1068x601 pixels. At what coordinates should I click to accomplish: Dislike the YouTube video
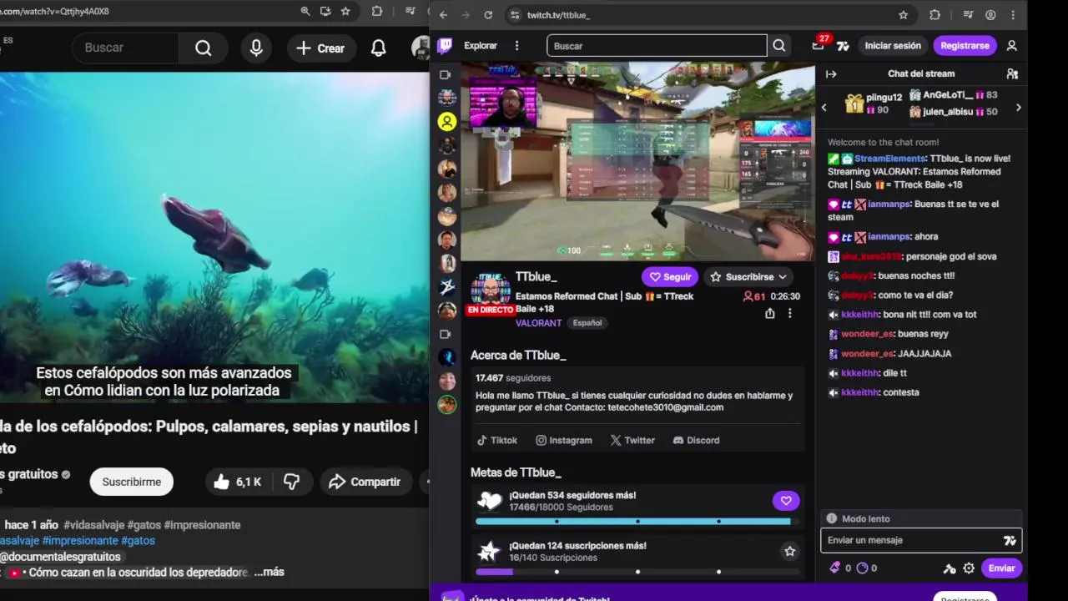[292, 482]
